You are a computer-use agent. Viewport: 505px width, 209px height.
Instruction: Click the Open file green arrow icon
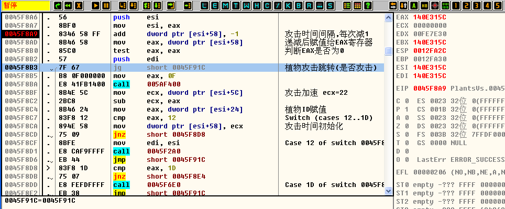tap(58, 5)
